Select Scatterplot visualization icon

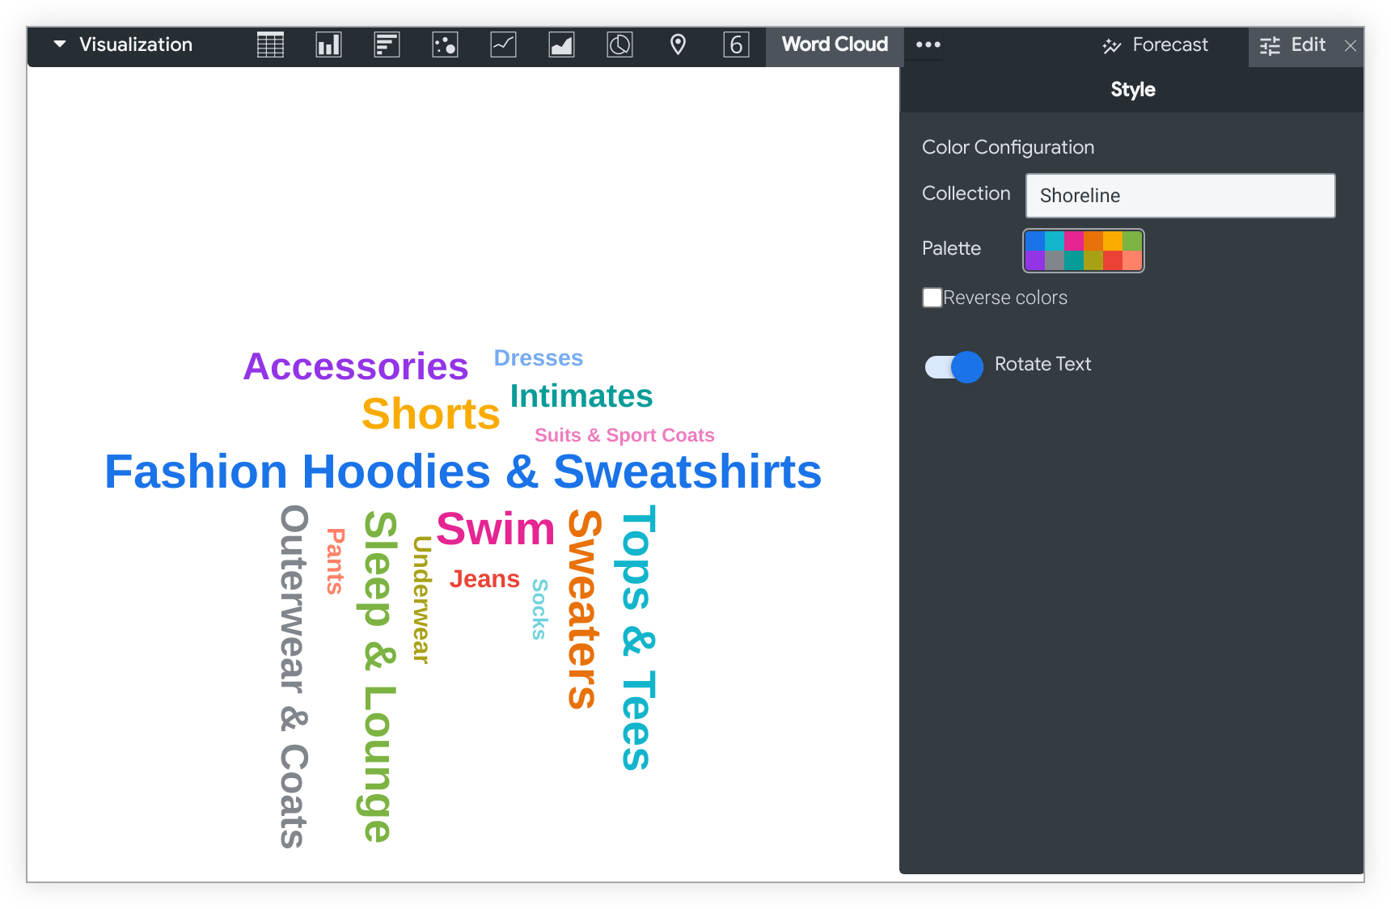[x=445, y=44]
